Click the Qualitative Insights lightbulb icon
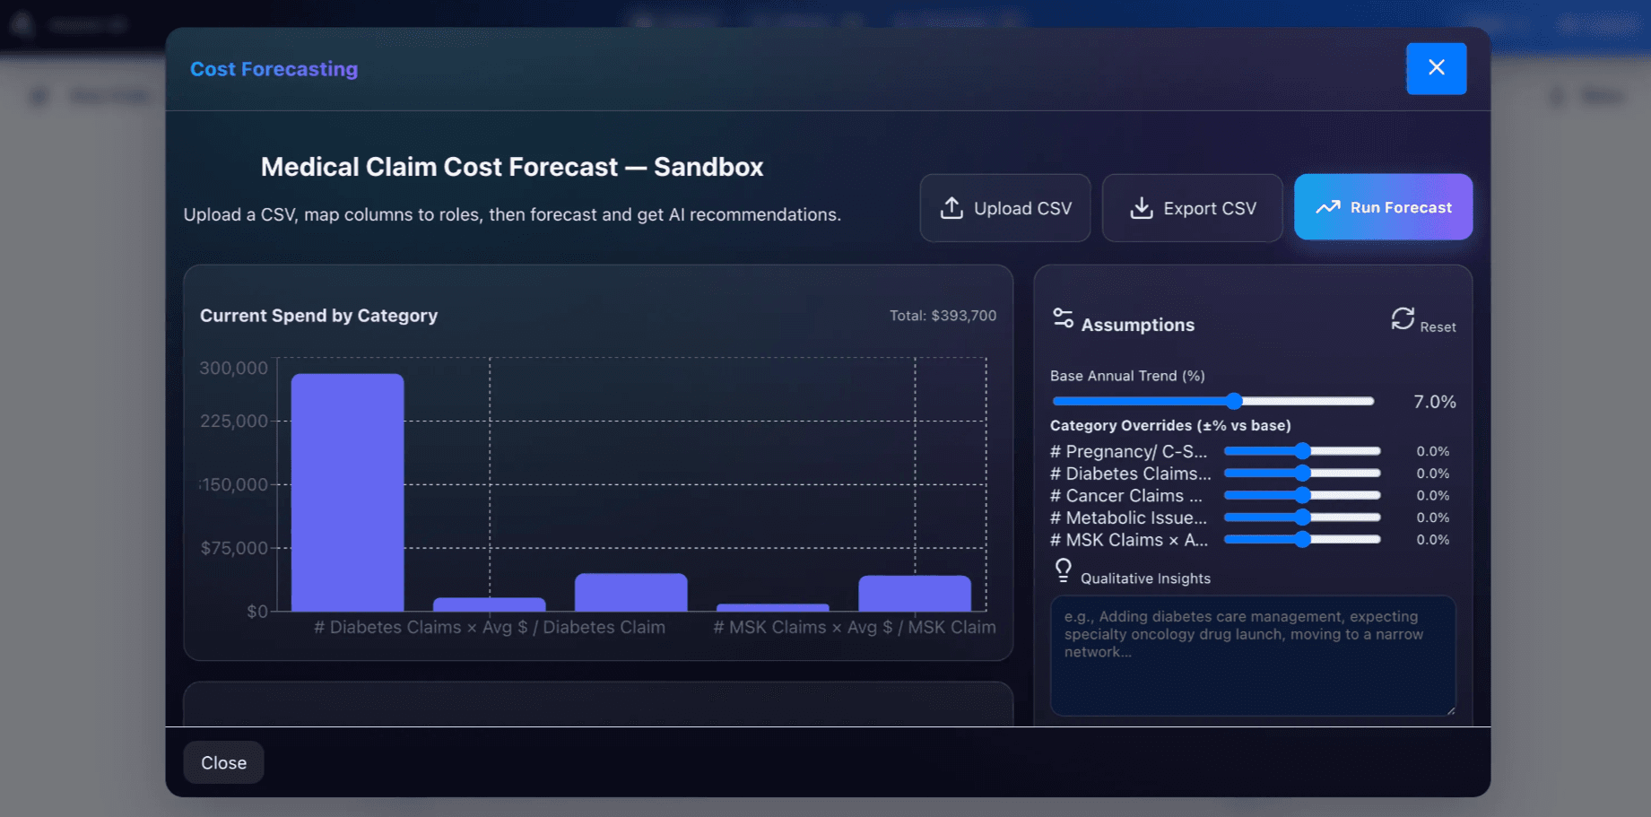This screenshot has height=817, width=1651. 1063,570
